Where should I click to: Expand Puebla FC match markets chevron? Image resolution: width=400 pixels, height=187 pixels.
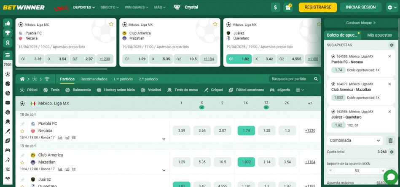[x=164, y=139]
